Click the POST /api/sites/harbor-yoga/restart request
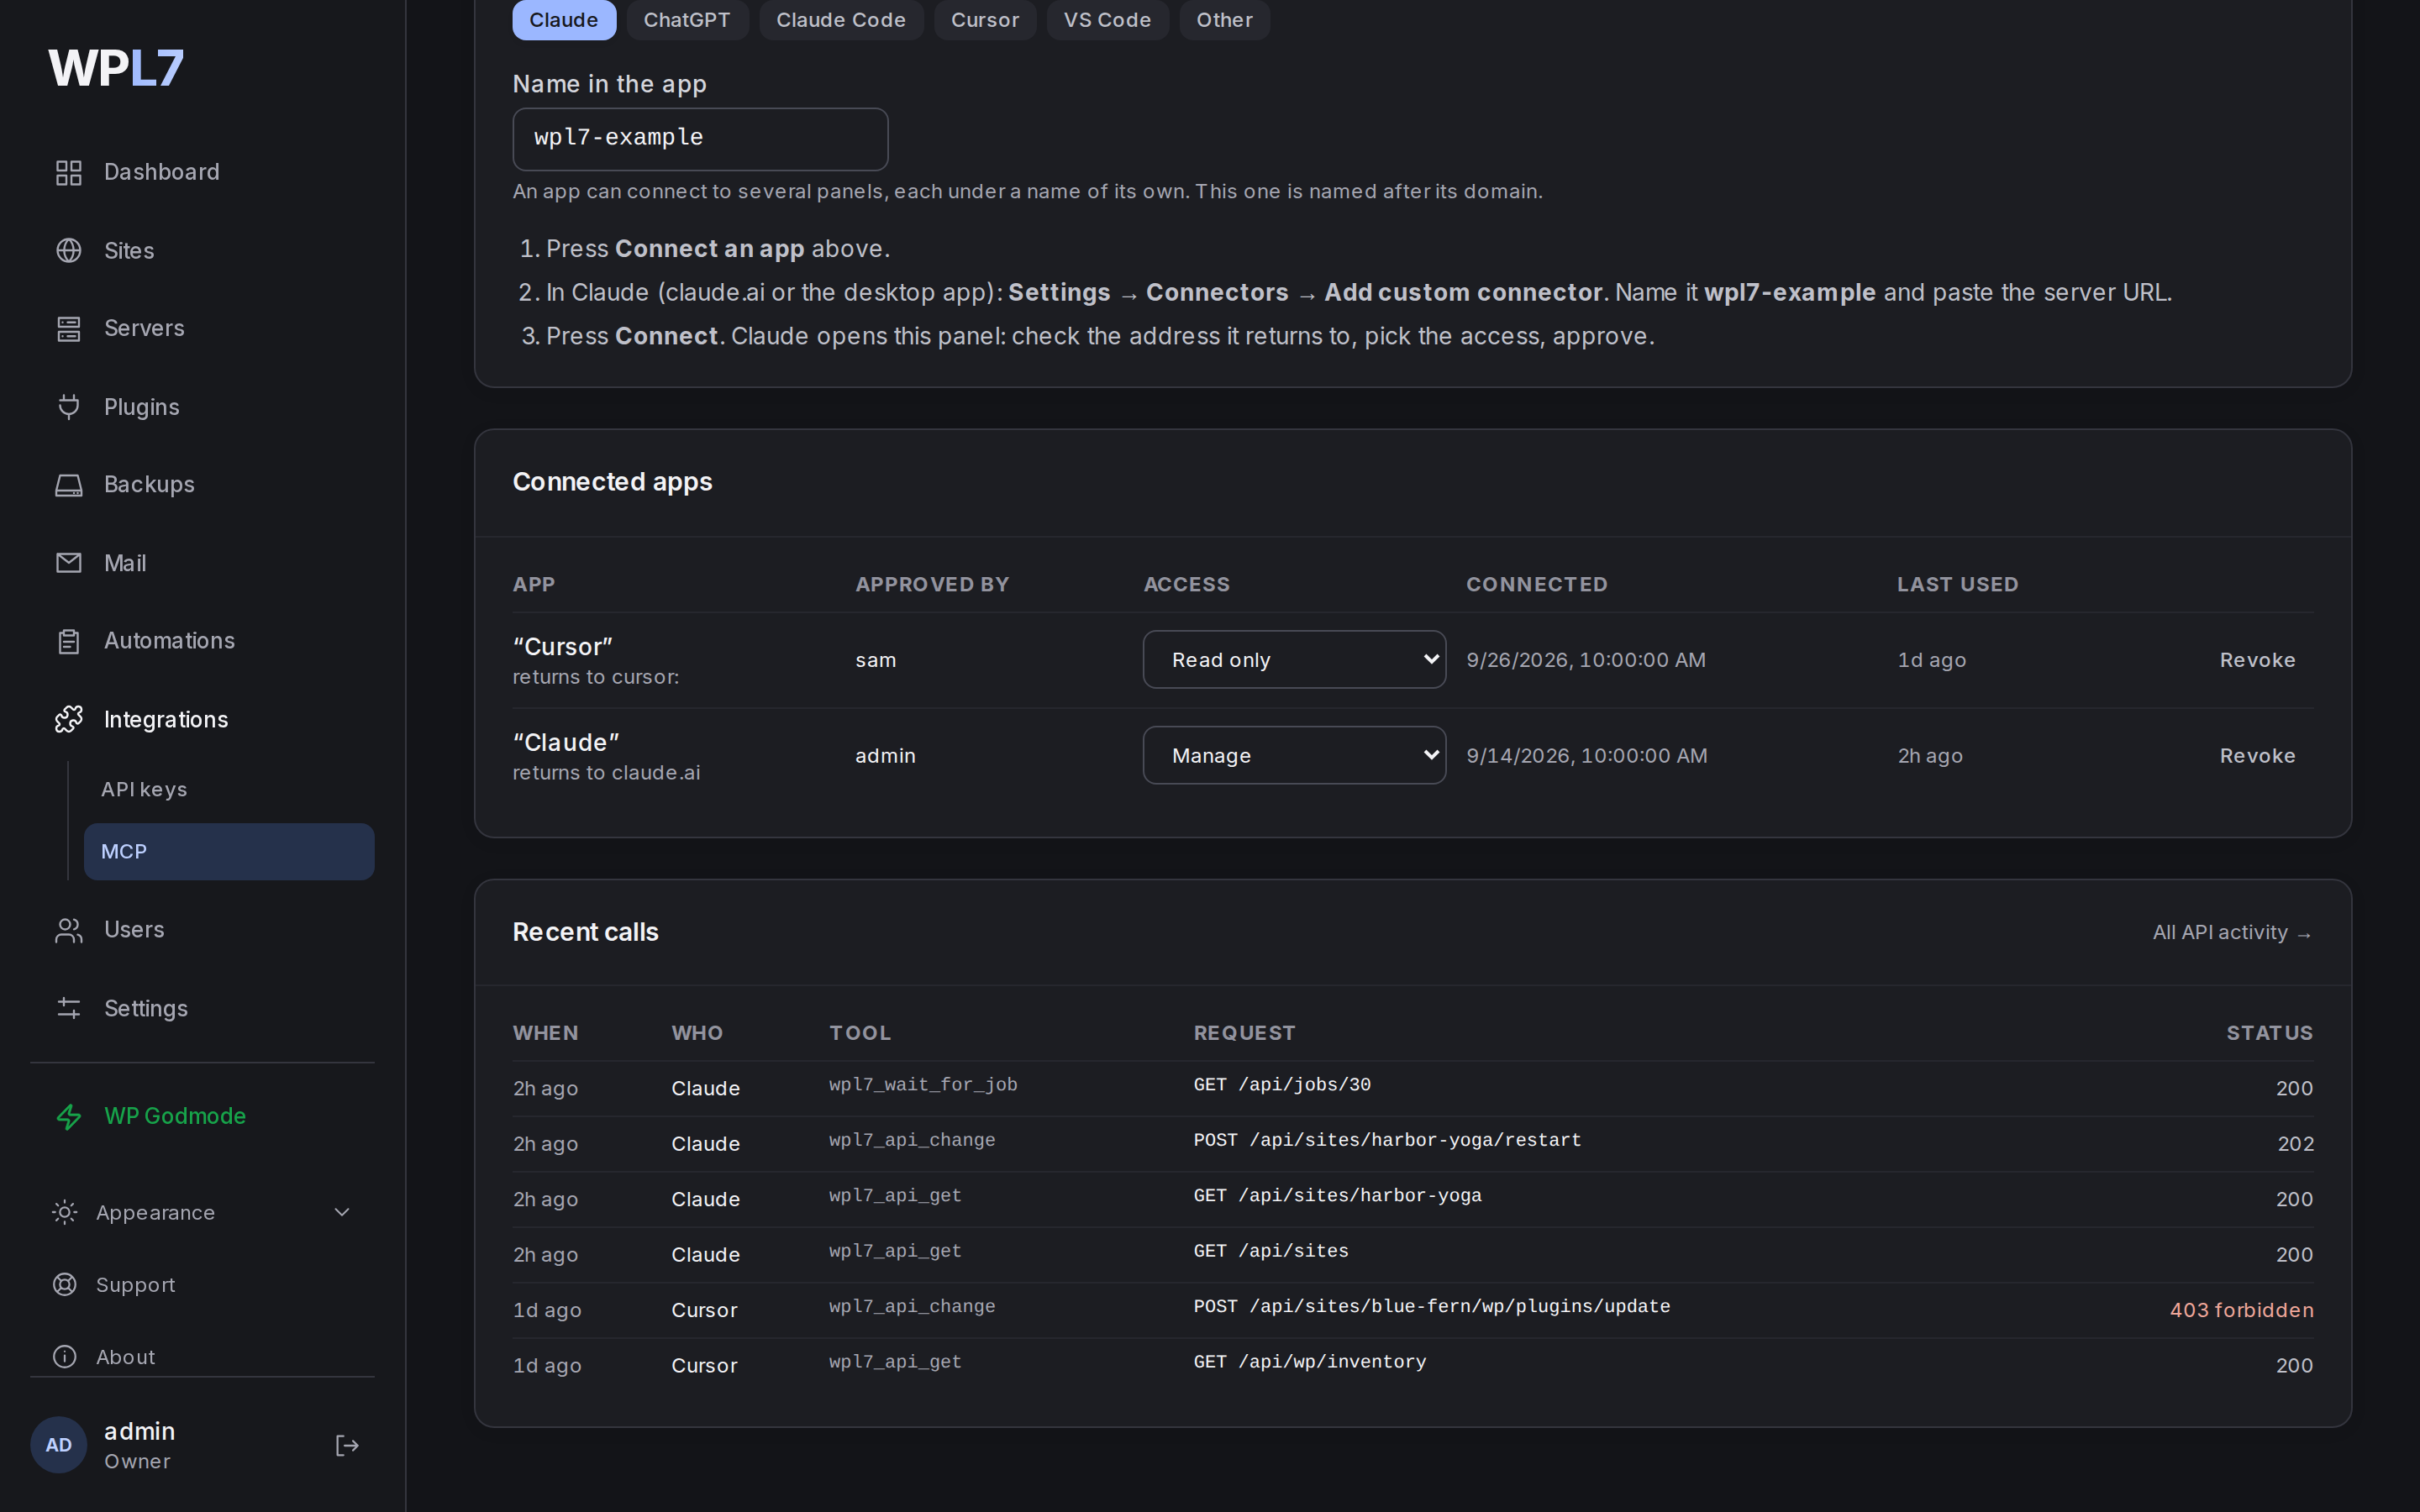 [1387, 1140]
